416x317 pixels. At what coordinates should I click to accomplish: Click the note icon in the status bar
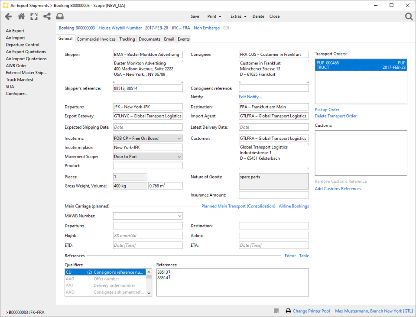pos(277,311)
